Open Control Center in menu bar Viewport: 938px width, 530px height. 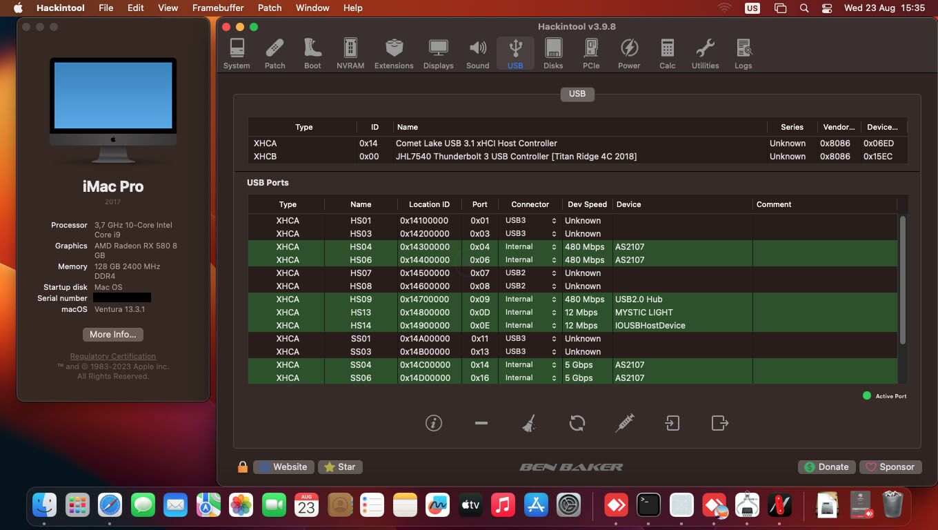(827, 8)
